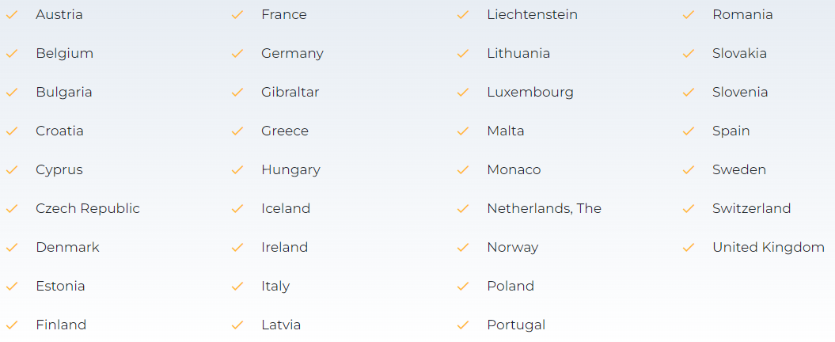The width and height of the screenshot is (835, 342).
Task: Select the checkmark beside United Kingdom
Action: 689,248
